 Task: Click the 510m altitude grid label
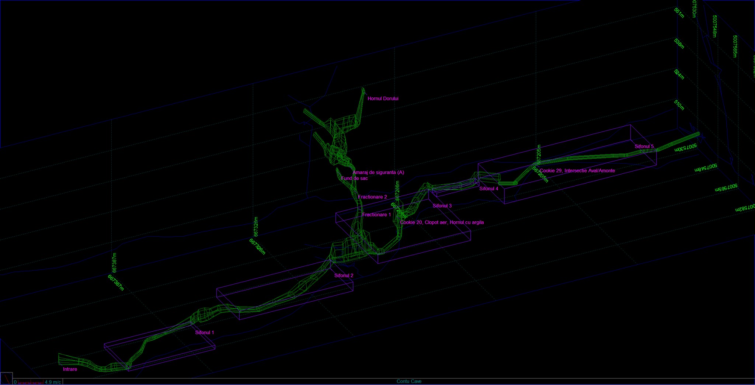[x=679, y=105]
